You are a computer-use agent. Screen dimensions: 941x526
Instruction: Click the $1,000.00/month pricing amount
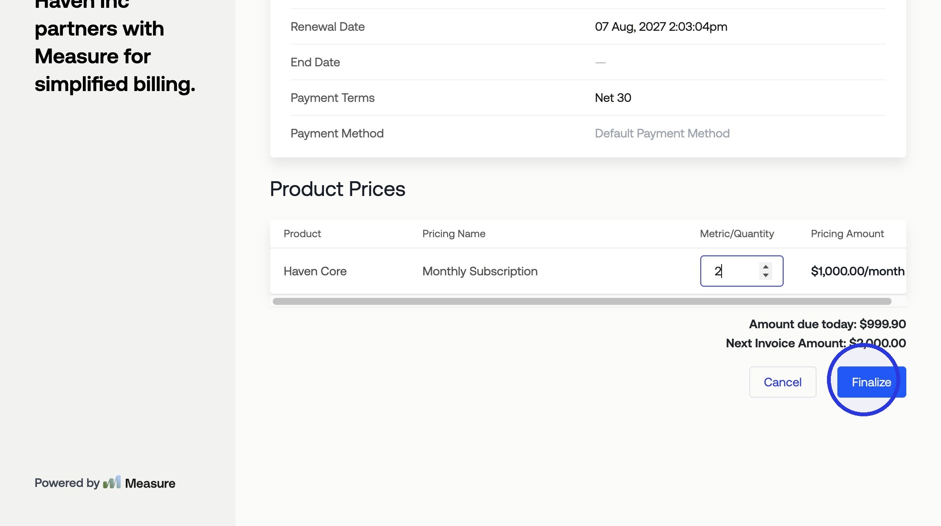point(858,271)
